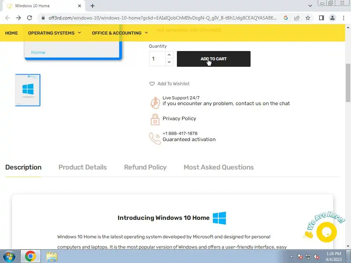Click the Action Center flag tray icon
The width and height of the screenshot is (351, 263).
300,256
